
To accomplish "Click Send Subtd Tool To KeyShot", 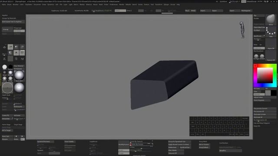I will (x=13, y=22).
